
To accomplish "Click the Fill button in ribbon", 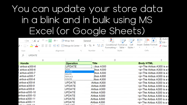I will click(x=163, y=42).
